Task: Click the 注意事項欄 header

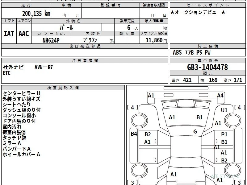Action: [x=85, y=60]
